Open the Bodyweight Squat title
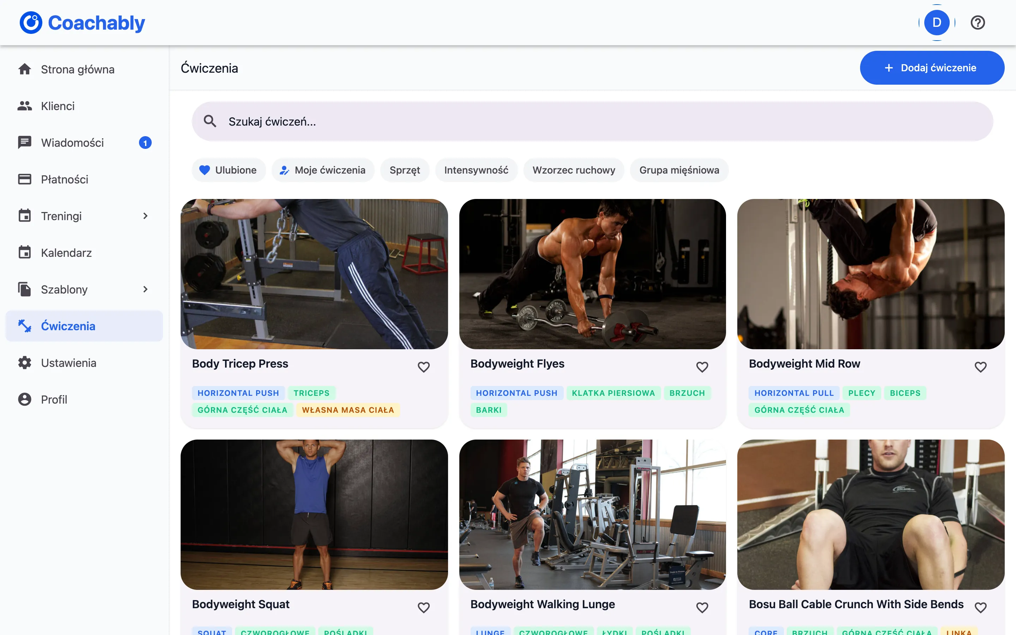Image resolution: width=1016 pixels, height=635 pixels. (241, 604)
